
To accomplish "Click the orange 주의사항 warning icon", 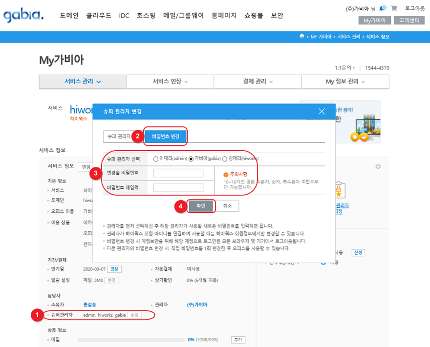I will tap(226, 174).
